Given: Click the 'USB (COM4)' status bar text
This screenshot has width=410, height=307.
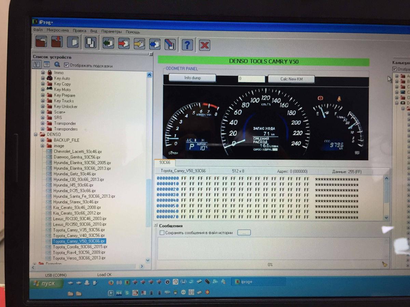Looking at the screenshot, I should (x=56, y=275).
